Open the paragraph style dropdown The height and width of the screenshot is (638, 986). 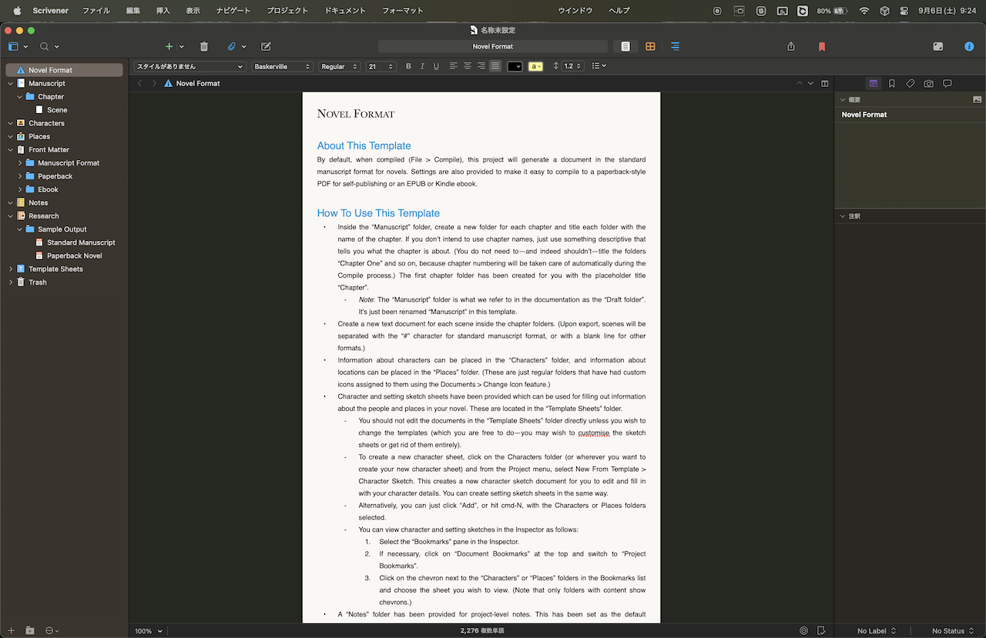click(189, 66)
